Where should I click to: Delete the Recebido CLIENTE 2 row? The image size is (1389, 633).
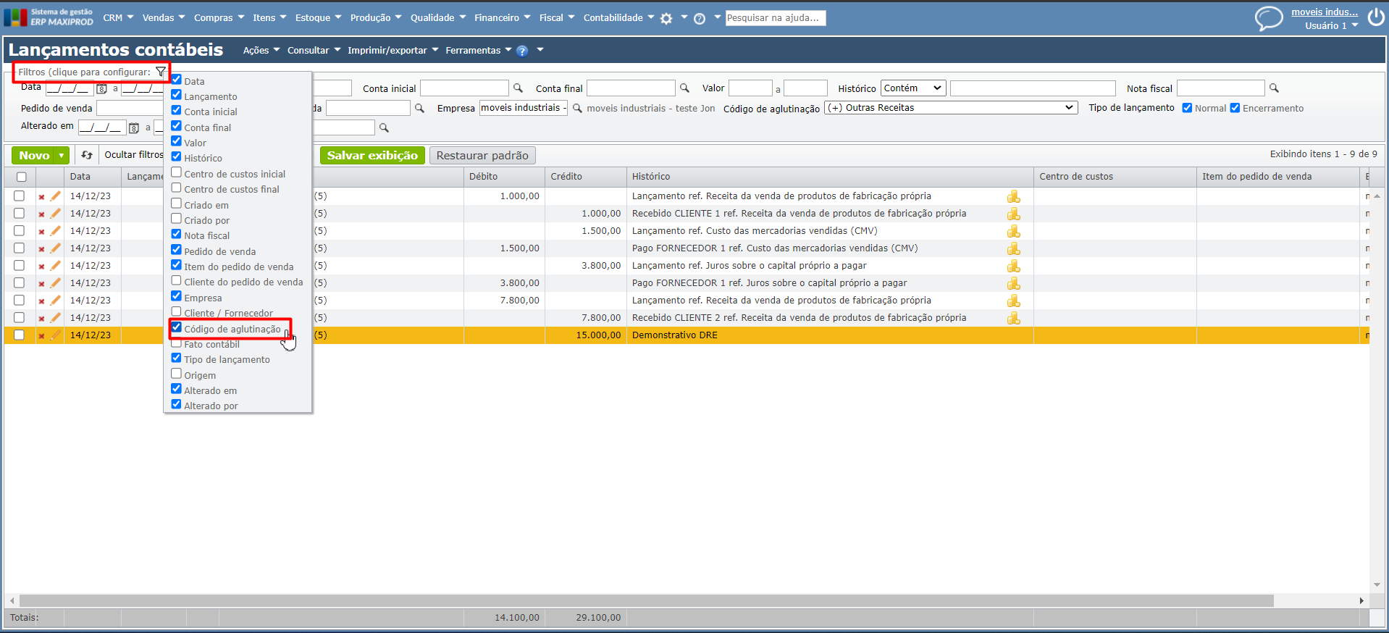41,319
